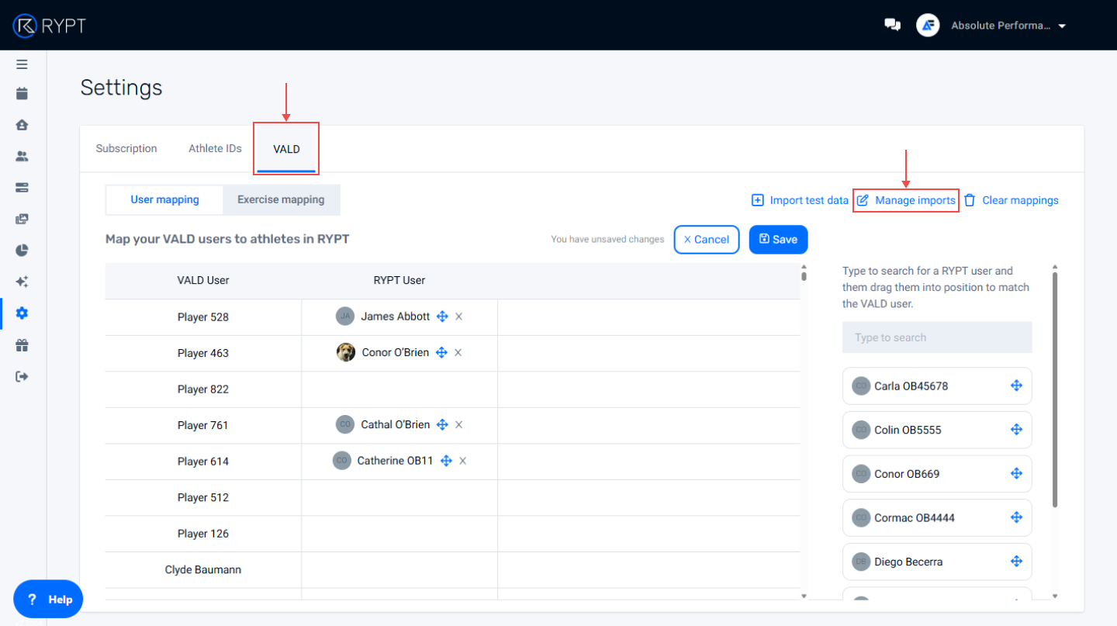Viewport: 1117px width, 626px height.
Task: Open the Help button
Action: (48, 600)
